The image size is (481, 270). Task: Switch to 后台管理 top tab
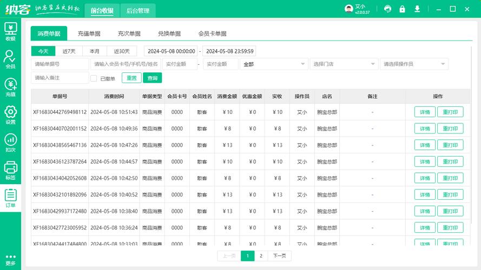coord(138,11)
